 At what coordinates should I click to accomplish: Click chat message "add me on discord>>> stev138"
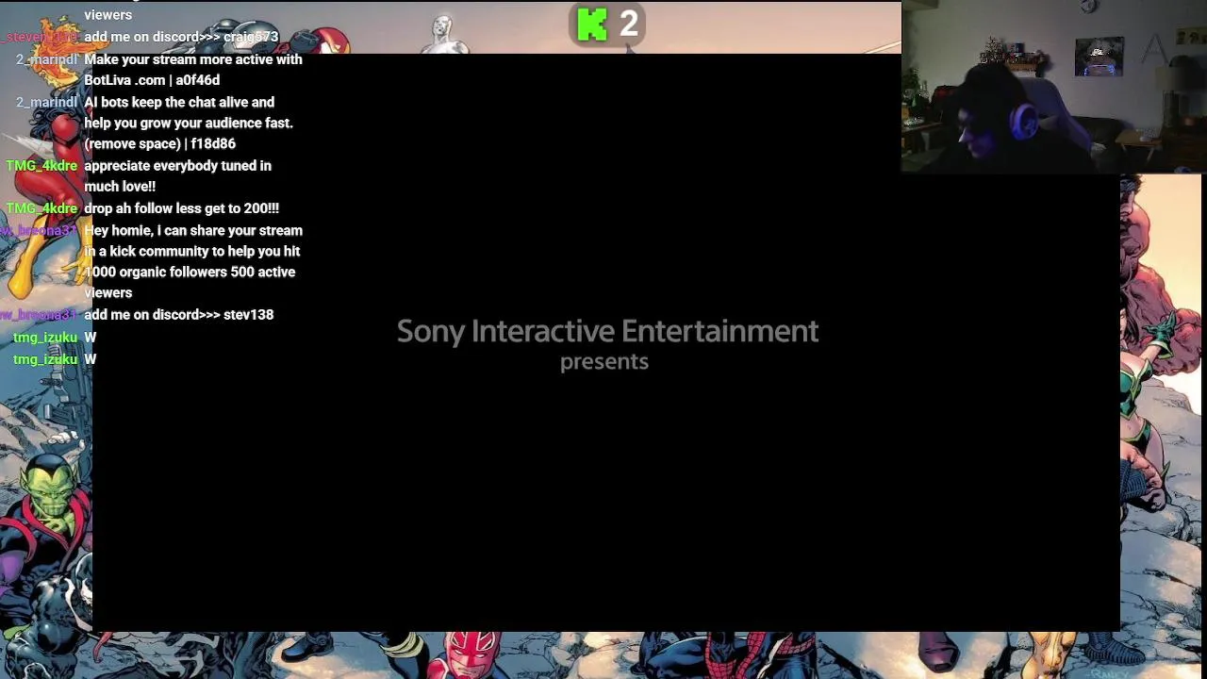click(x=179, y=315)
